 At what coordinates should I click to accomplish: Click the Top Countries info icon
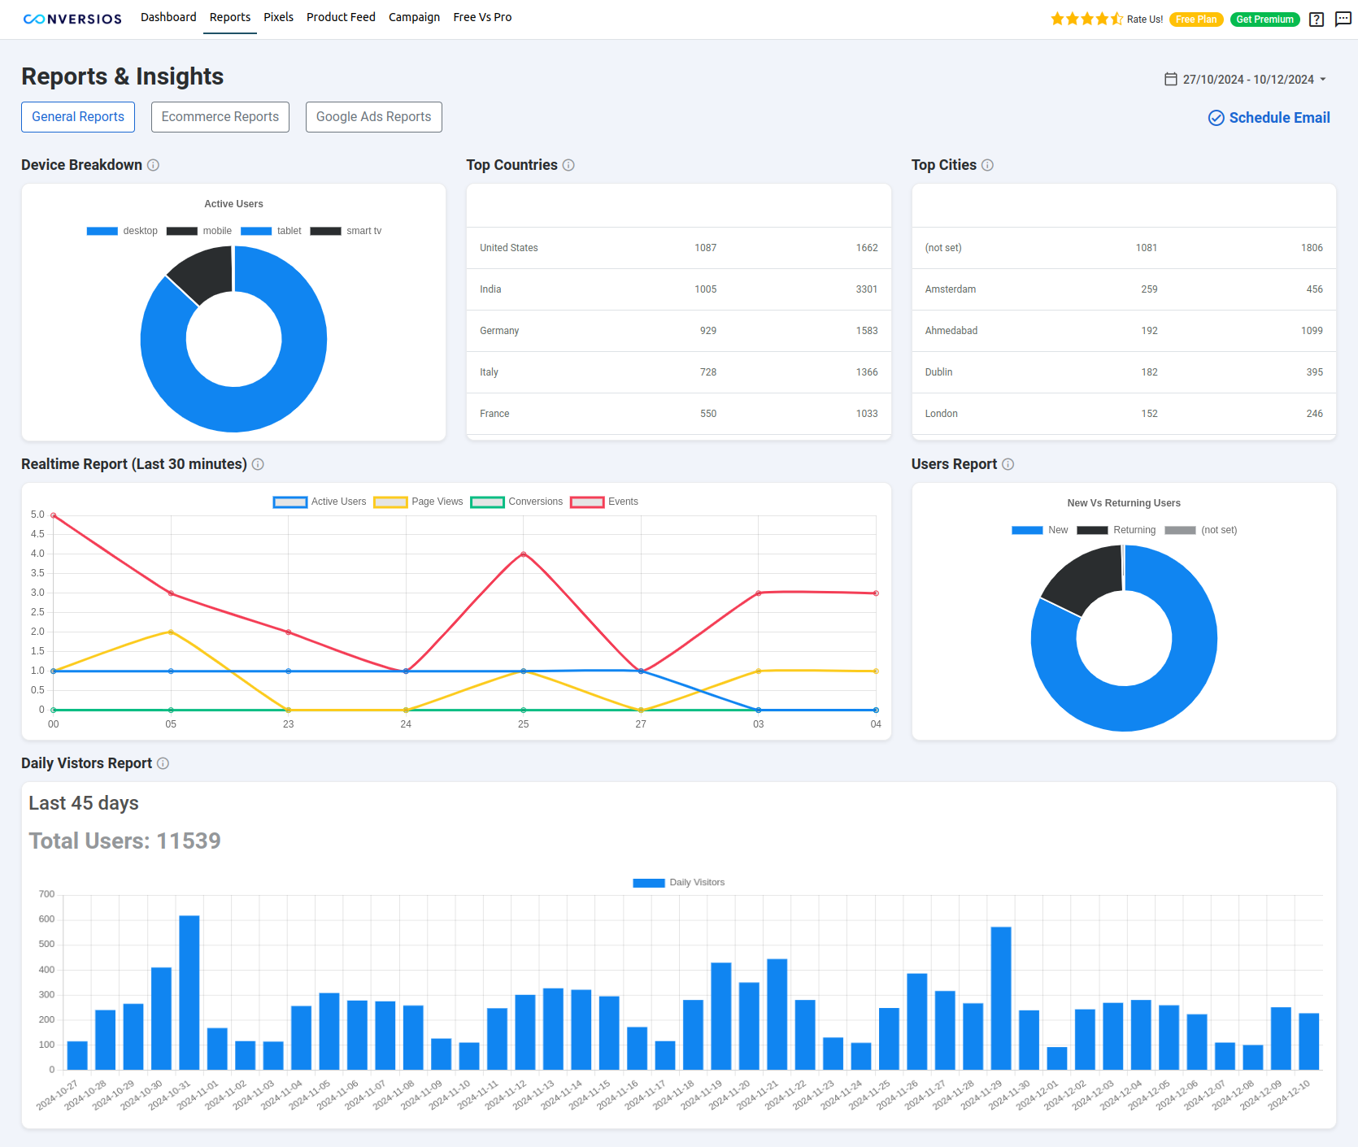[569, 165]
